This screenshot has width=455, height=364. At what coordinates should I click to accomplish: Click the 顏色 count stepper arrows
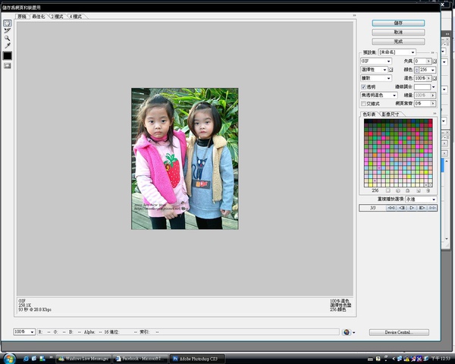pyautogui.click(x=416, y=70)
